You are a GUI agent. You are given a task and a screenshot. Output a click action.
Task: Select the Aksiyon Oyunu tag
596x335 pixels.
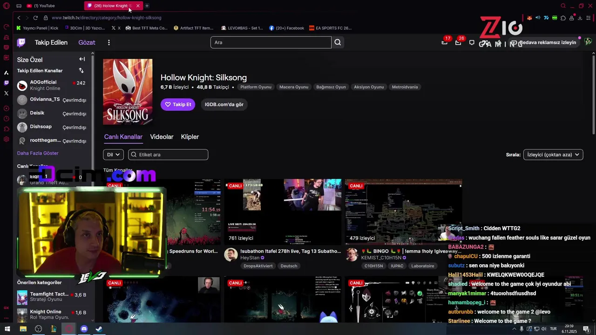coord(369,87)
